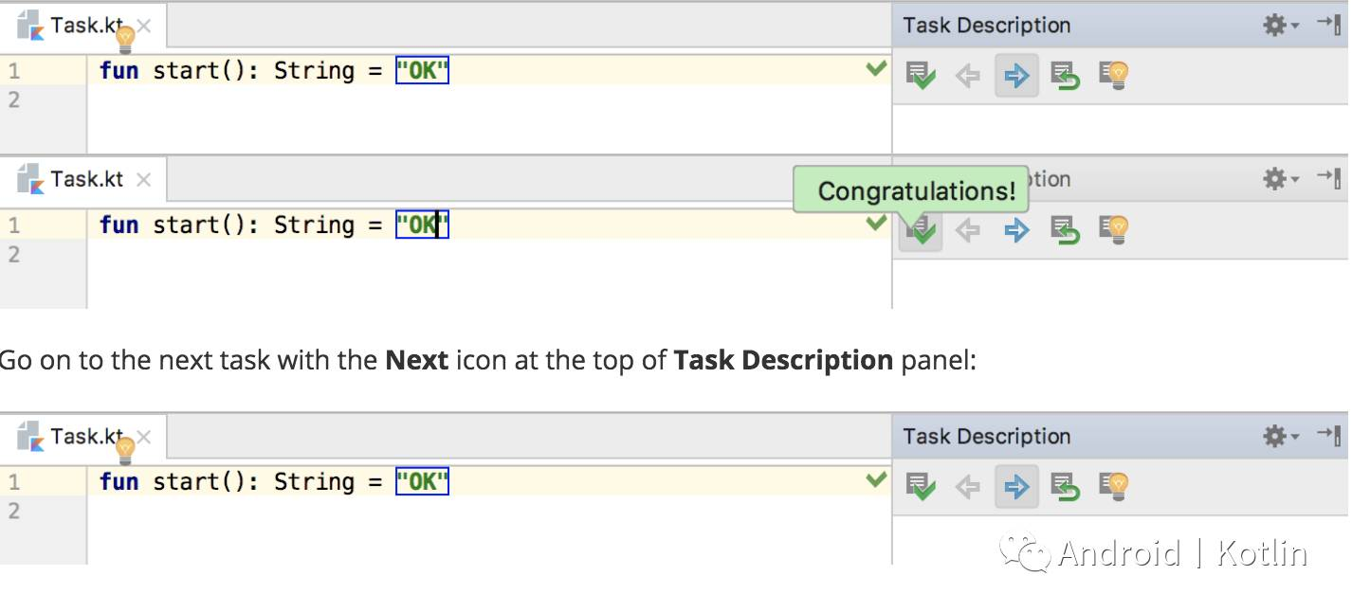Close the Task.kt tab in middle editor
The height and width of the screenshot is (612, 1352).
click(143, 179)
